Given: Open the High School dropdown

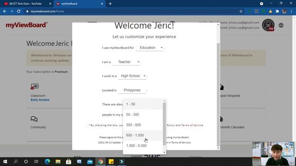Looking at the screenshot, I should (x=132, y=76).
